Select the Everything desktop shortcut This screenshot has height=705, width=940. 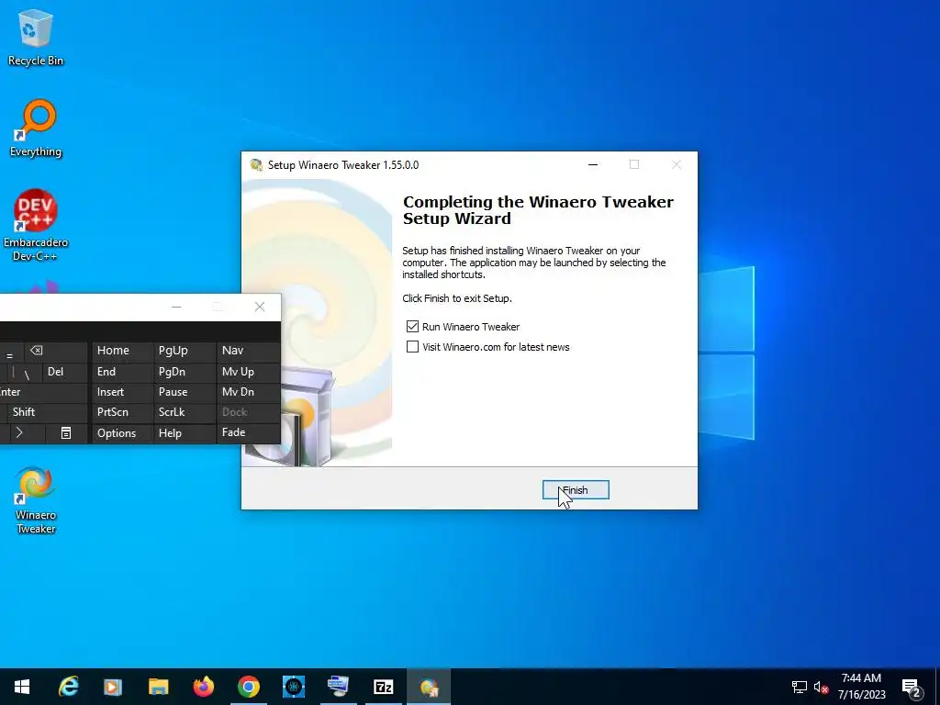click(x=36, y=129)
